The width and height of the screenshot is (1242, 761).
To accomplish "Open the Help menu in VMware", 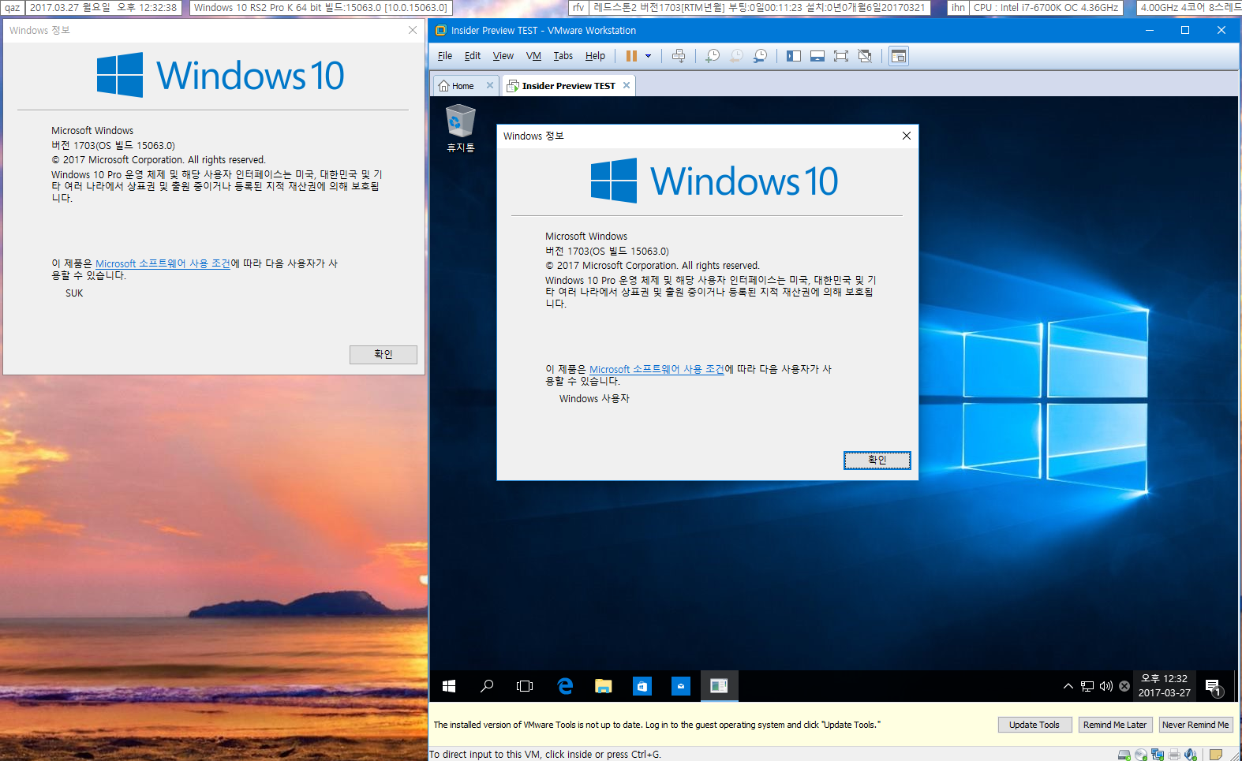I will pyautogui.click(x=595, y=56).
